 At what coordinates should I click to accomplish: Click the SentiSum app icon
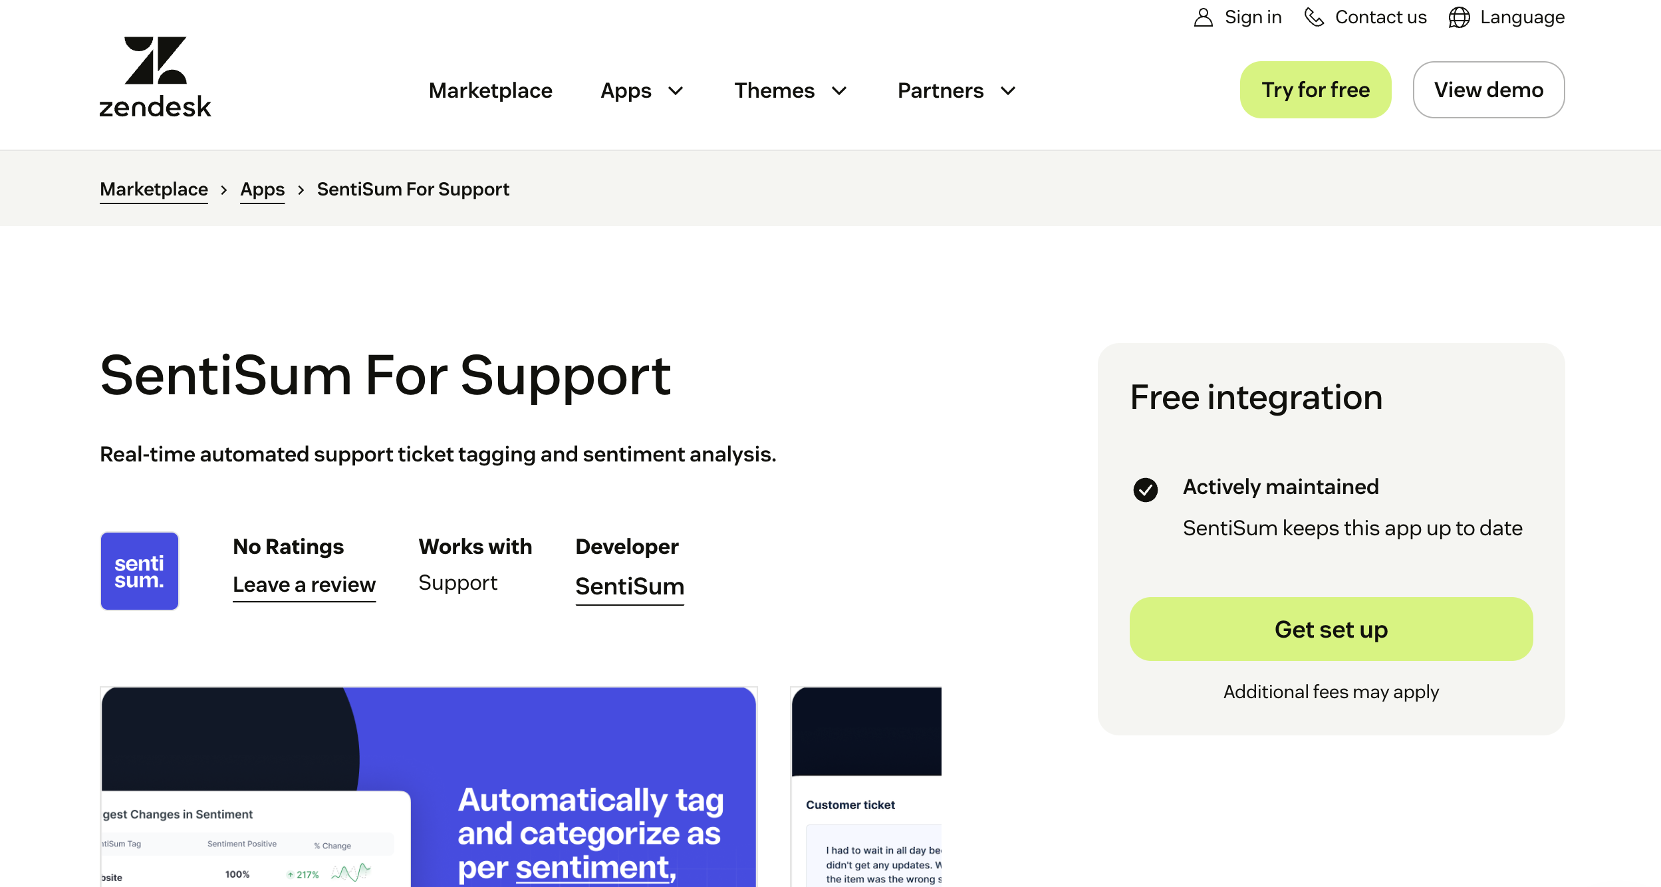(139, 570)
